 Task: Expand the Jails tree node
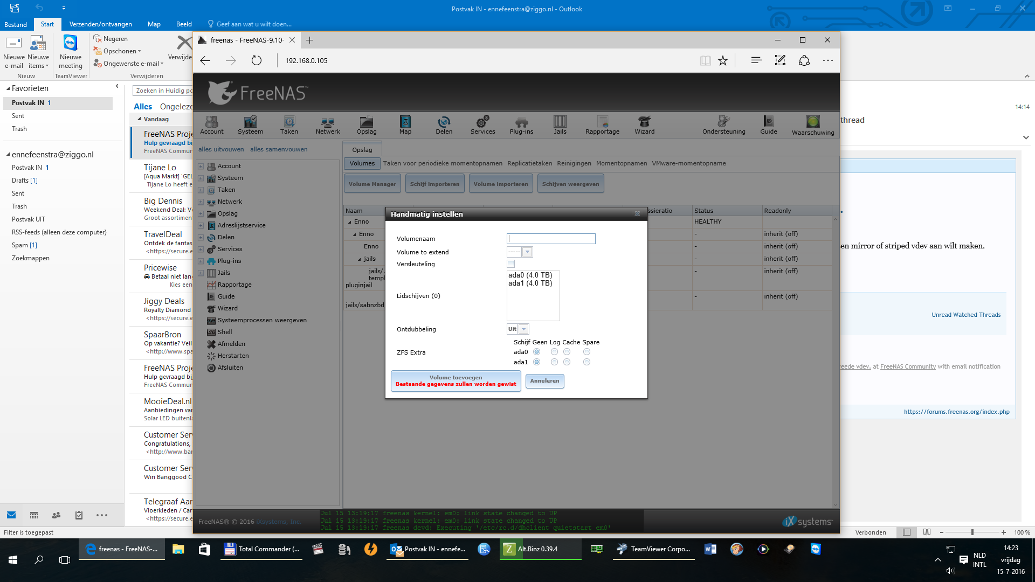(201, 273)
